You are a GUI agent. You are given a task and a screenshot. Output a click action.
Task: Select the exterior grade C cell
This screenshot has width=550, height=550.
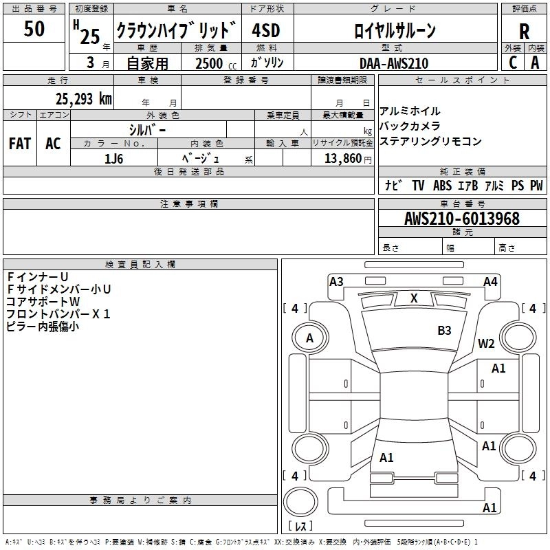512,63
